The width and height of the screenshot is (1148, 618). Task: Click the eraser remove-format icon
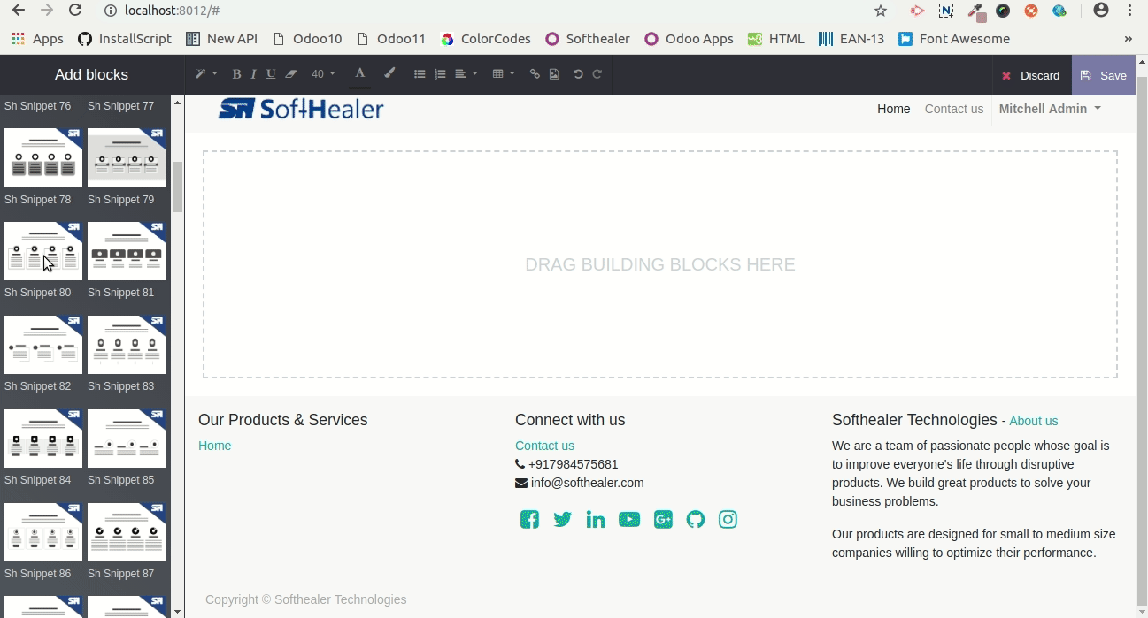click(290, 74)
